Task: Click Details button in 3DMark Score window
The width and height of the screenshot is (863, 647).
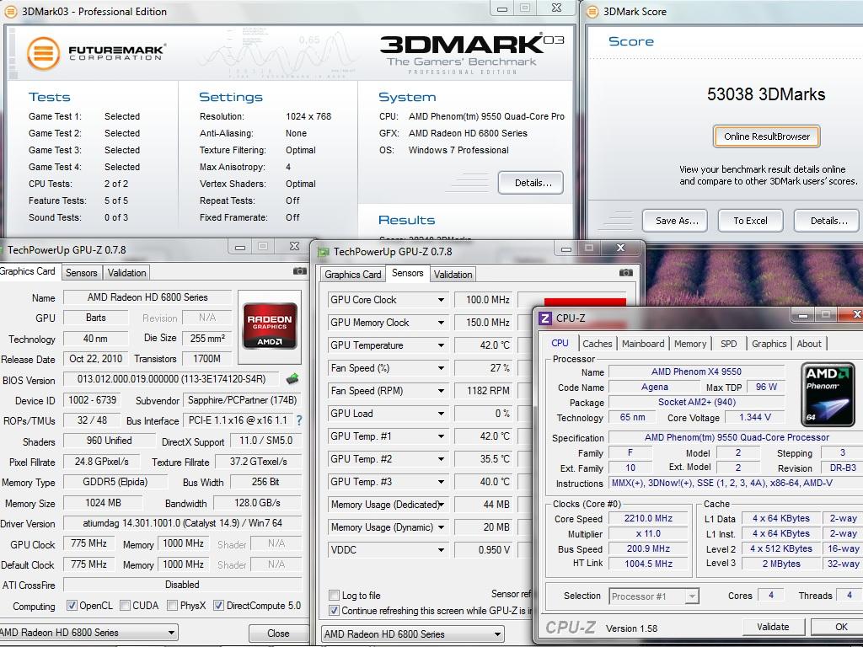Action: pyautogui.click(x=827, y=221)
